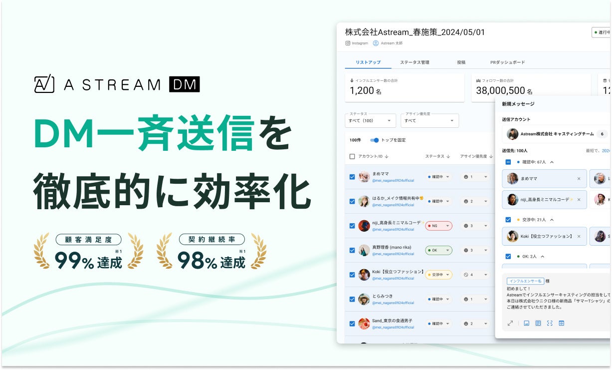Click Sand_東京の食通男子's avatar in the list
Image resolution: width=612 pixels, height=370 pixels.
364,324
